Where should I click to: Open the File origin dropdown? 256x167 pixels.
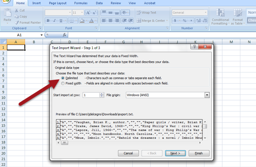pyautogui.click(x=207, y=95)
